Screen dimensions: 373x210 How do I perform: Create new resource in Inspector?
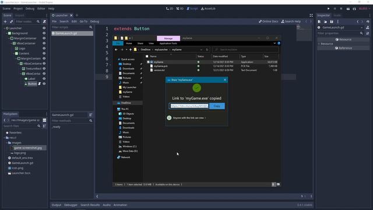tap(319, 22)
